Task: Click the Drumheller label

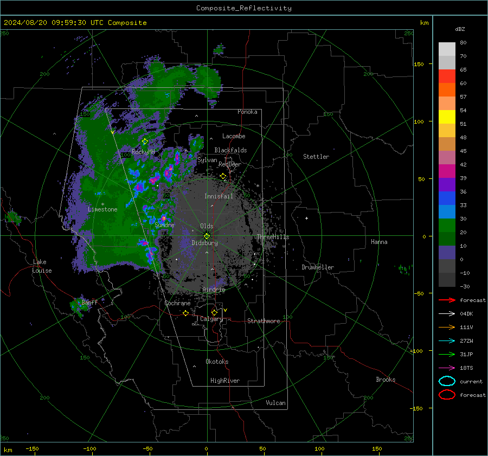Action: click(318, 267)
